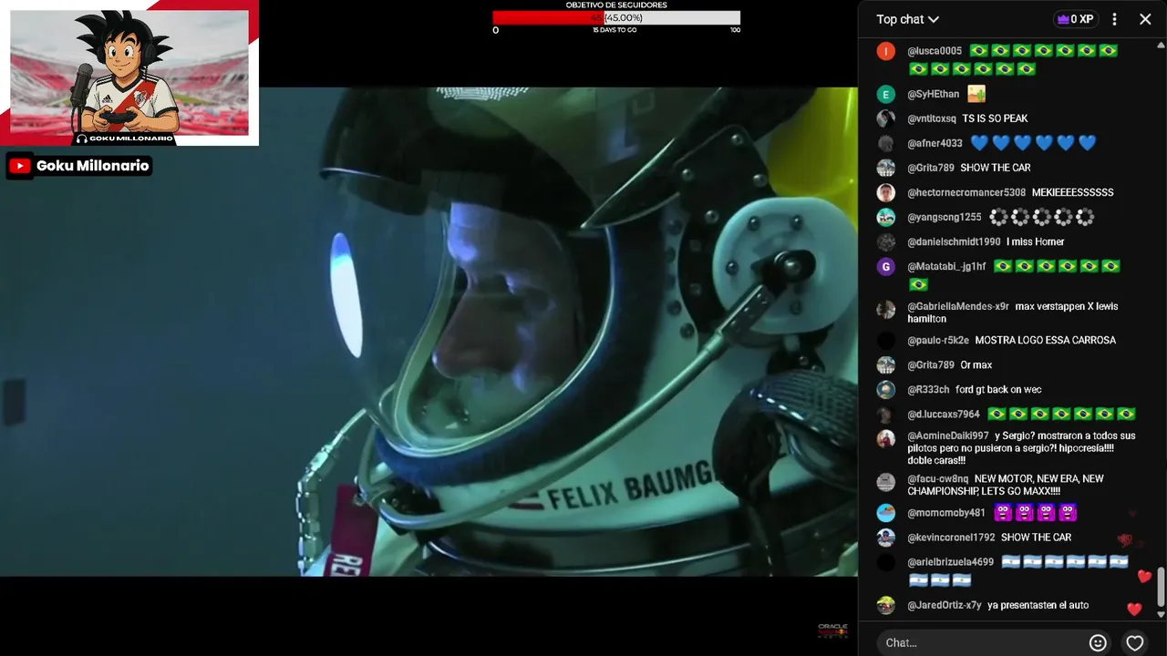Click message TS IS SO PEAK
Viewport: 1167px width, 656px height.
coord(995,118)
